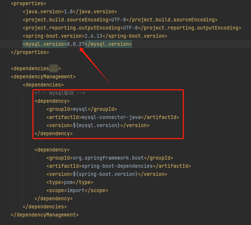The width and height of the screenshot is (251, 225).
Task: Expand the folded dependencies ellipsis block
Action: [54, 69]
